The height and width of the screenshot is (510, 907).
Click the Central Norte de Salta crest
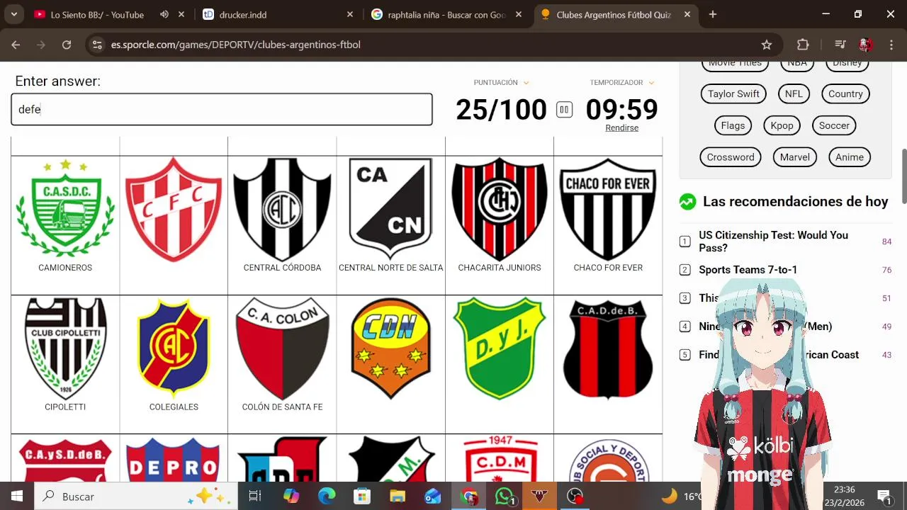click(390, 210)
